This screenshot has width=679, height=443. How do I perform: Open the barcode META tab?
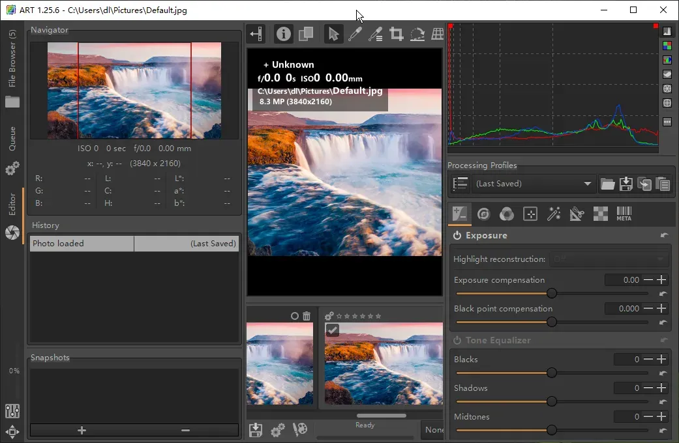tap(624, 214)
